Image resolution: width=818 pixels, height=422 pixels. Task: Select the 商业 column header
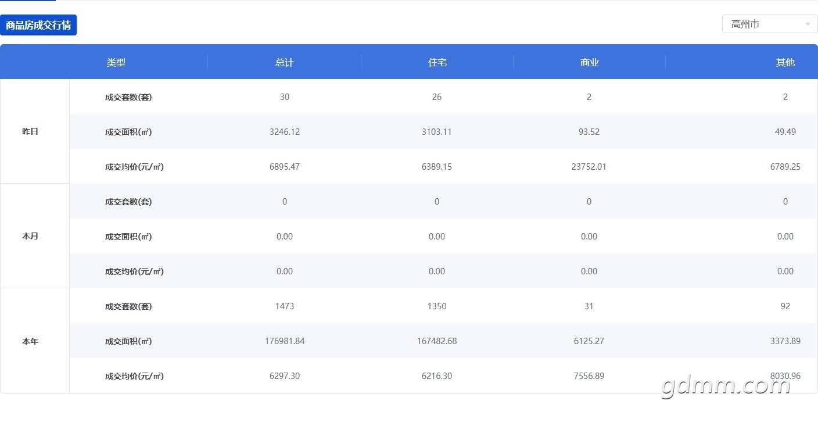(x=589, y=62)
